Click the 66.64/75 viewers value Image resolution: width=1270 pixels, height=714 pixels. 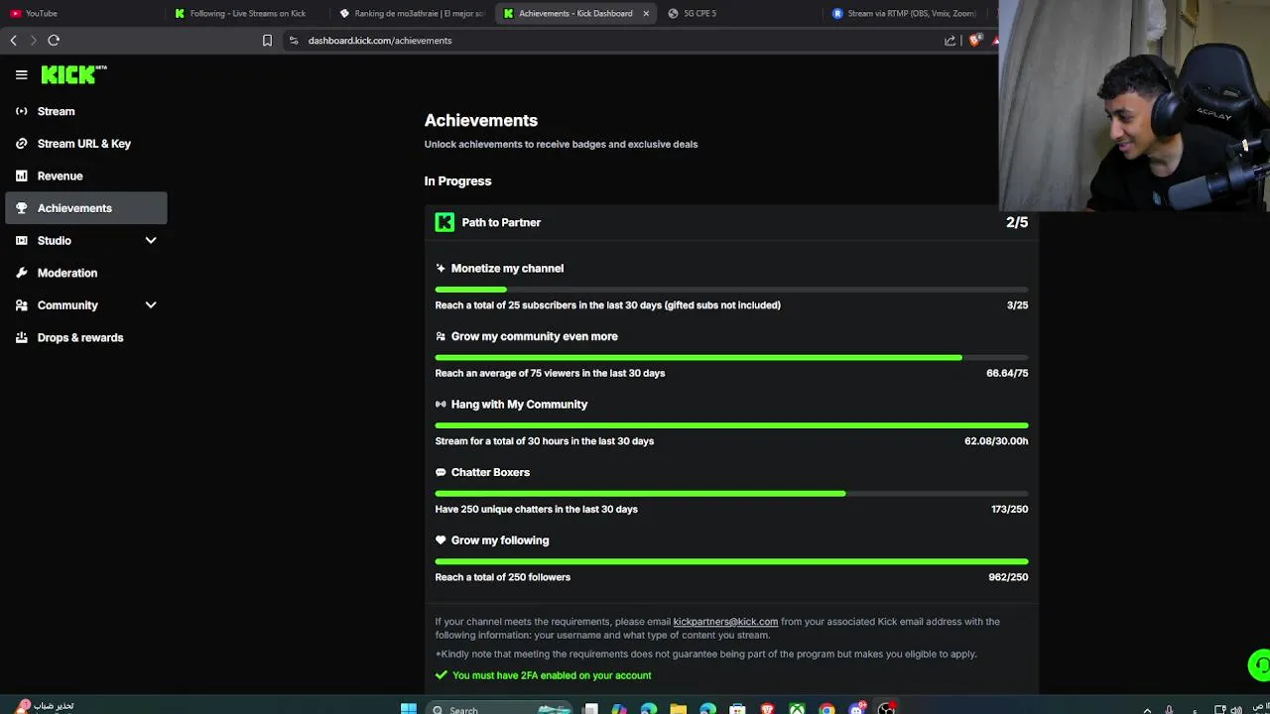[x=1007, y=373]
